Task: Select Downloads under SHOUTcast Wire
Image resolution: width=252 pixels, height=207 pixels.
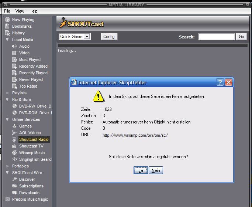Action: tap(29, 193)
